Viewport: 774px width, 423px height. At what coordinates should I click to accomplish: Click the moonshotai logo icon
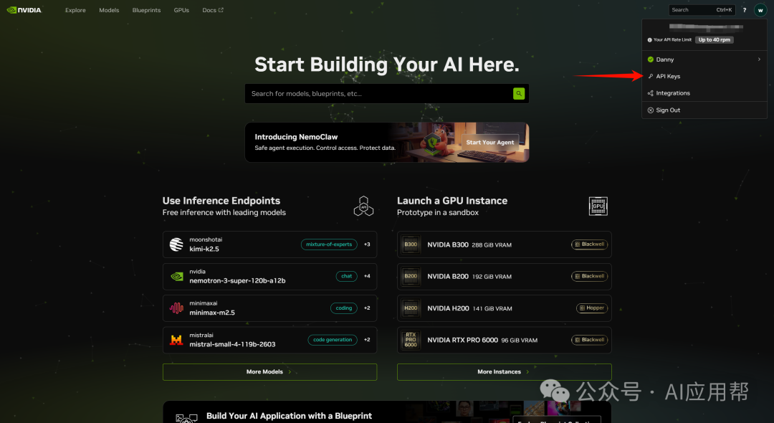(176, 244)
